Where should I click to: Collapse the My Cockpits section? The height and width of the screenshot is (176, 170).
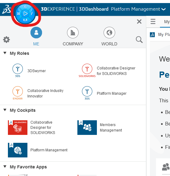click(5, 110)
